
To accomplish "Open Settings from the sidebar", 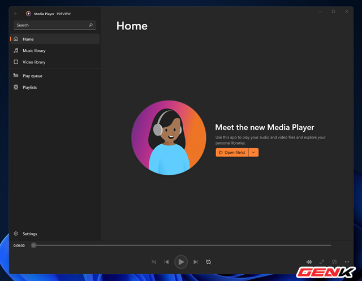I will tap(55, 234).
